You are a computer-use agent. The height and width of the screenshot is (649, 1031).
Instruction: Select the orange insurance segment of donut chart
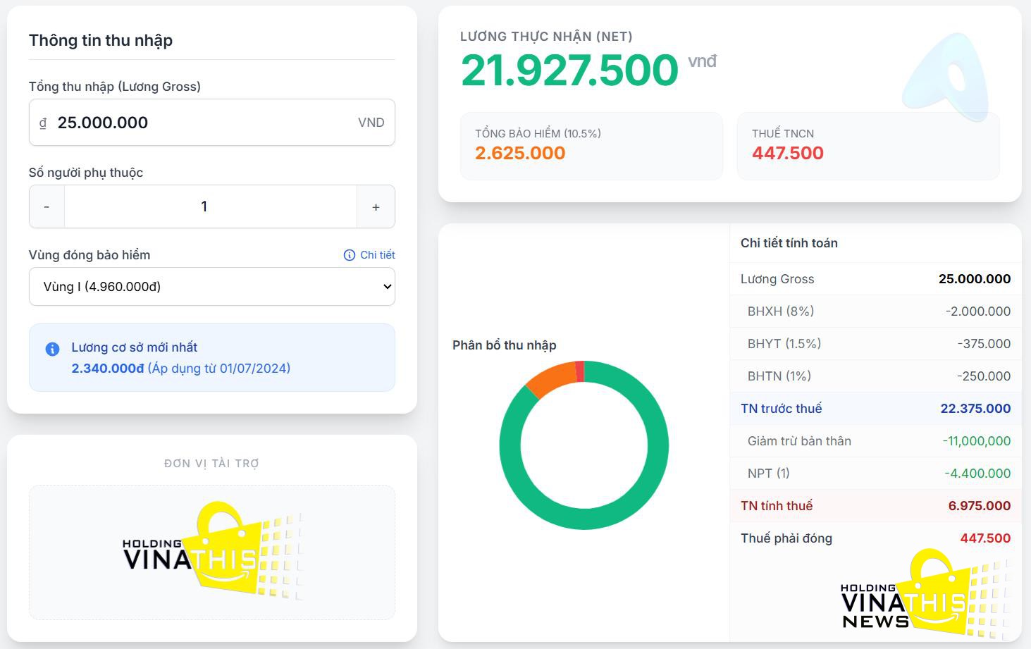(x=550, y=377)
